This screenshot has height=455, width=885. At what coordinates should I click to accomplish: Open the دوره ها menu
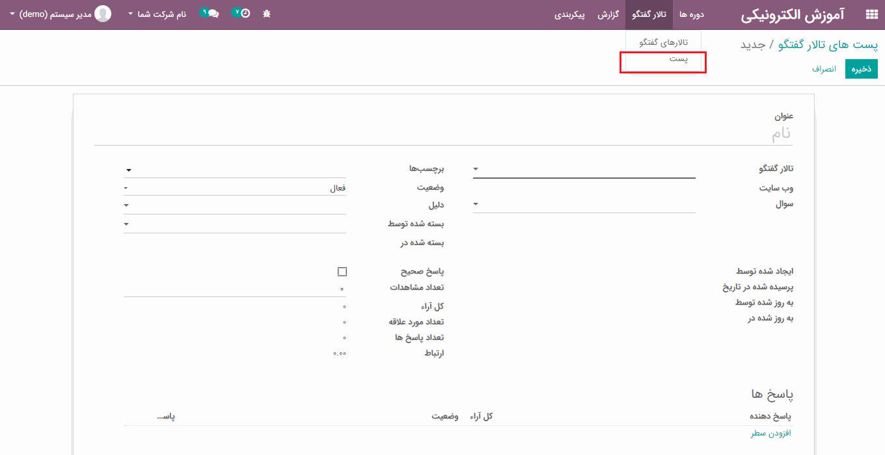point(692,14)
